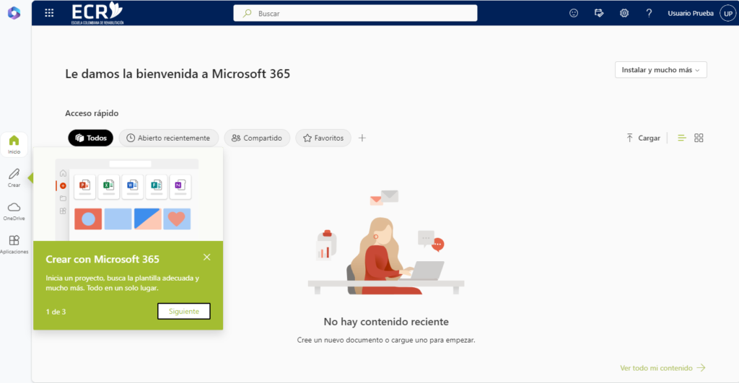This screenshot has width=739, height=383.
Task: Select the Crear pencil icon
Action: (x=14, y=177)
